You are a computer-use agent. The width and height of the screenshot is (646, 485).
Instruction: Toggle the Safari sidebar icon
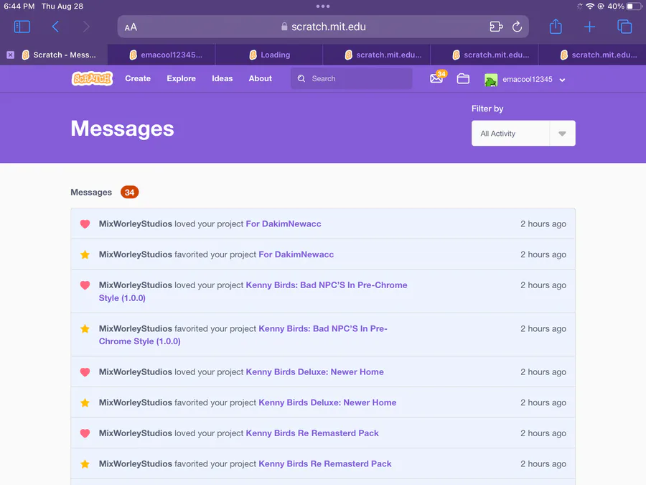coord(22,27)
